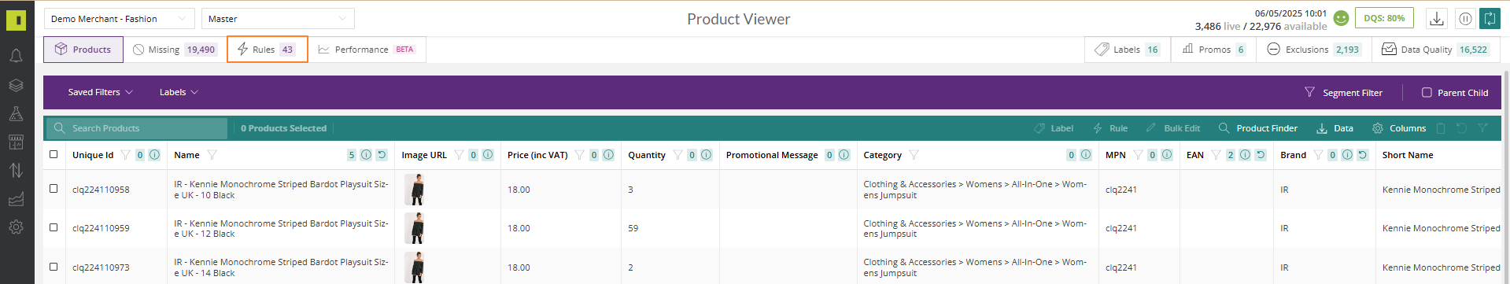Viewport: 1510px width, 284px height.
Task: Click the Search Products field
Action: coord(137,128)
